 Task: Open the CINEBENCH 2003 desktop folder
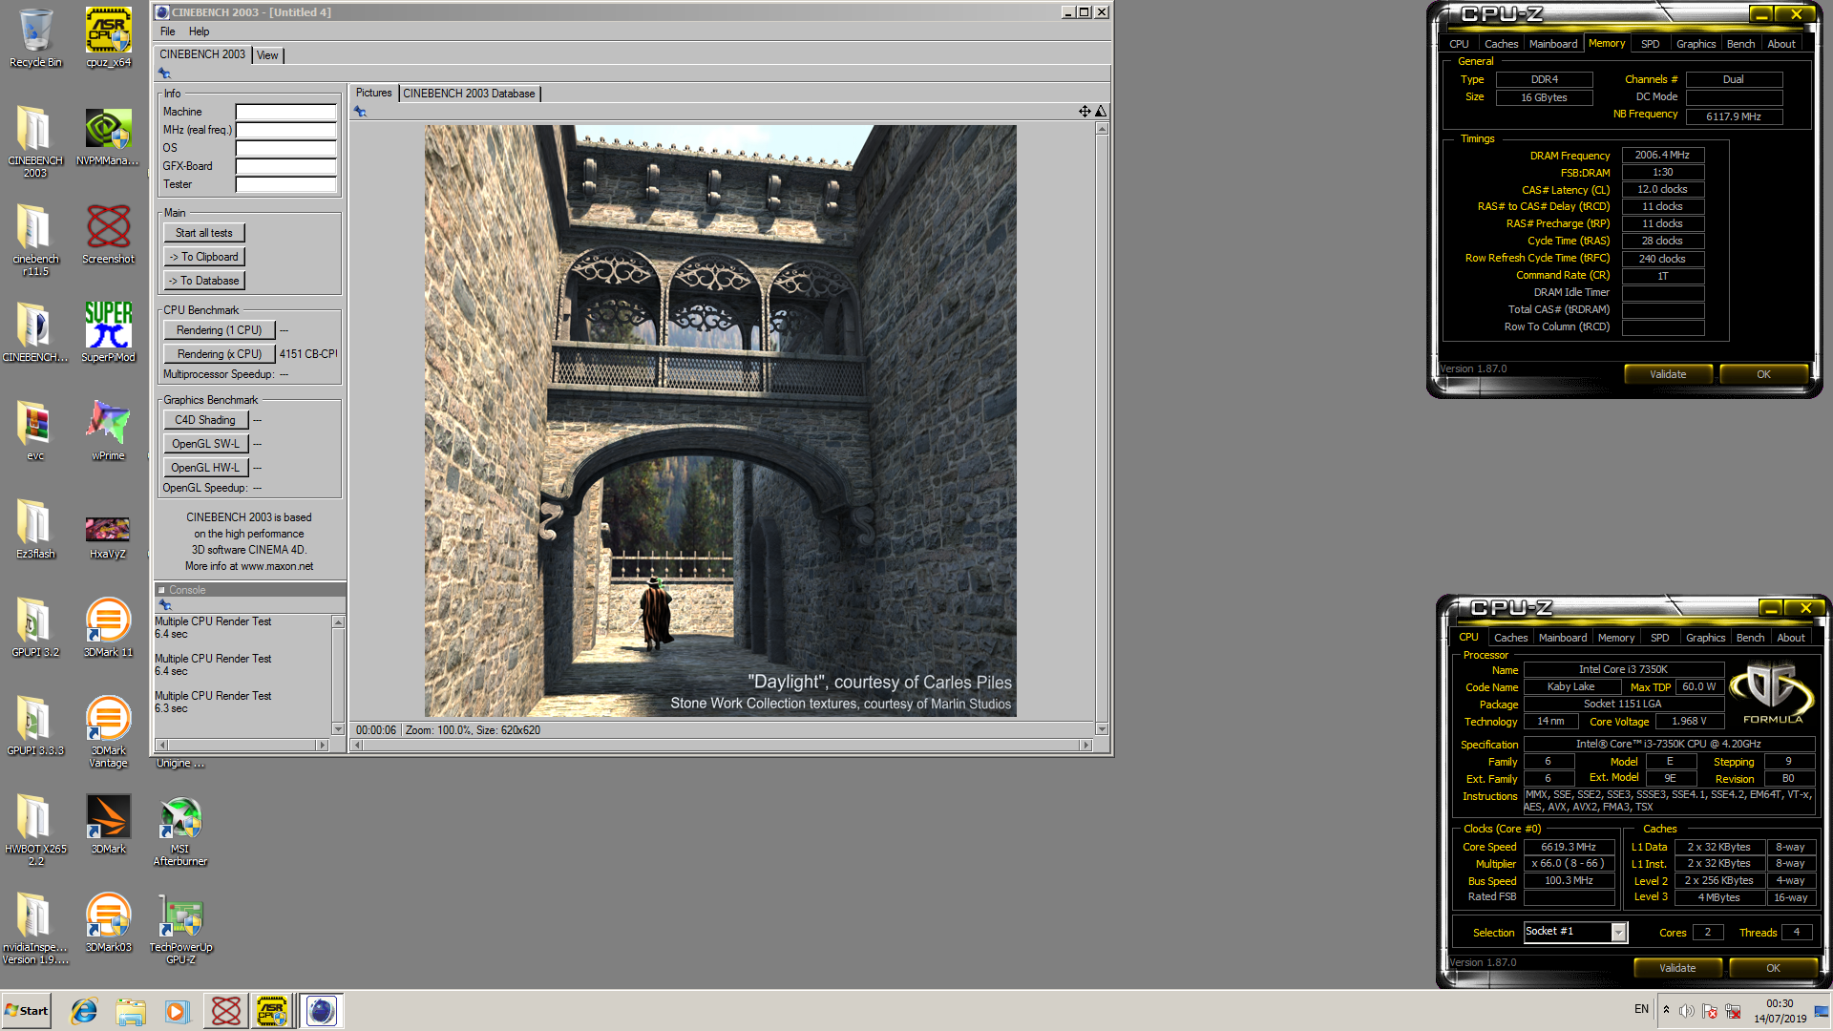click(x=35, y=140)
